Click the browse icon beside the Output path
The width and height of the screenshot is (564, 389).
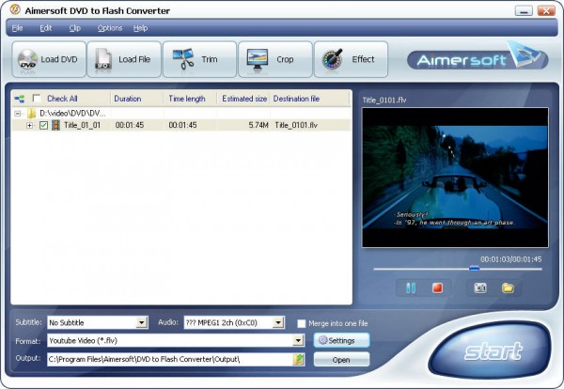tap(299, 359)
